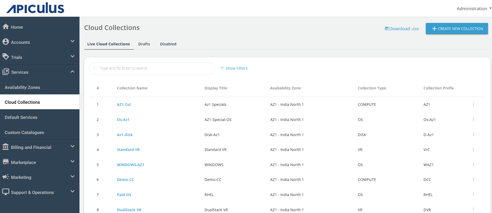Click Create New Collection button

pos(457,29)
